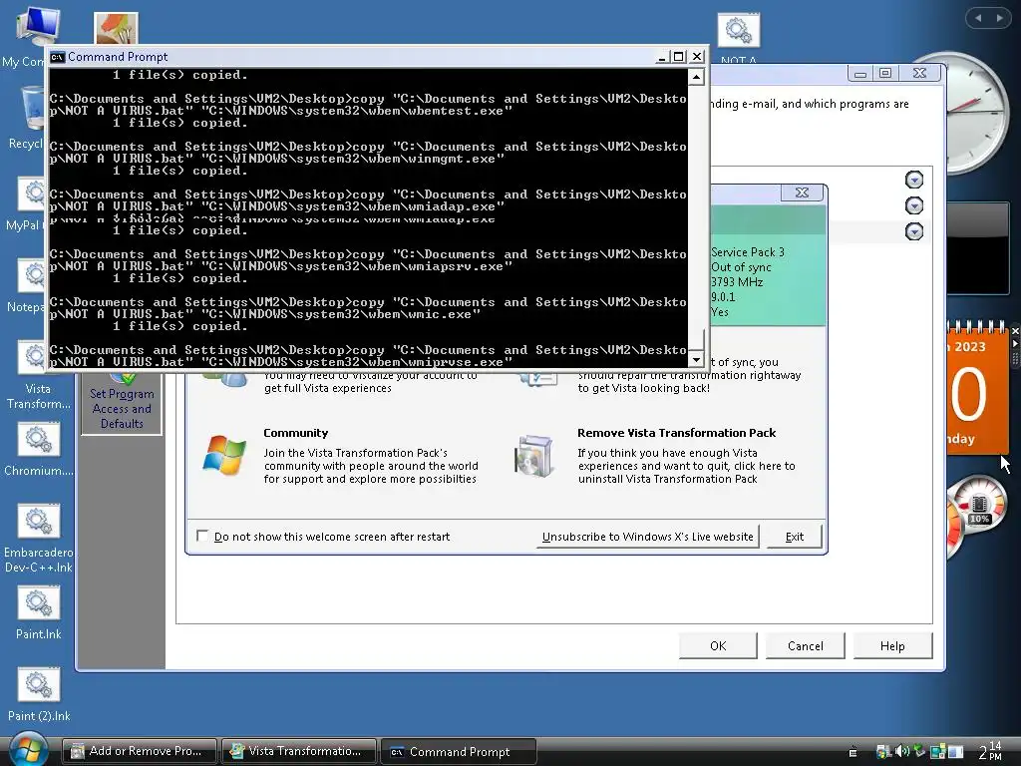Screen dimensions: 1021x766
Task: Maximize the Add or Remove Programs window
Action: tap(885, 73)
